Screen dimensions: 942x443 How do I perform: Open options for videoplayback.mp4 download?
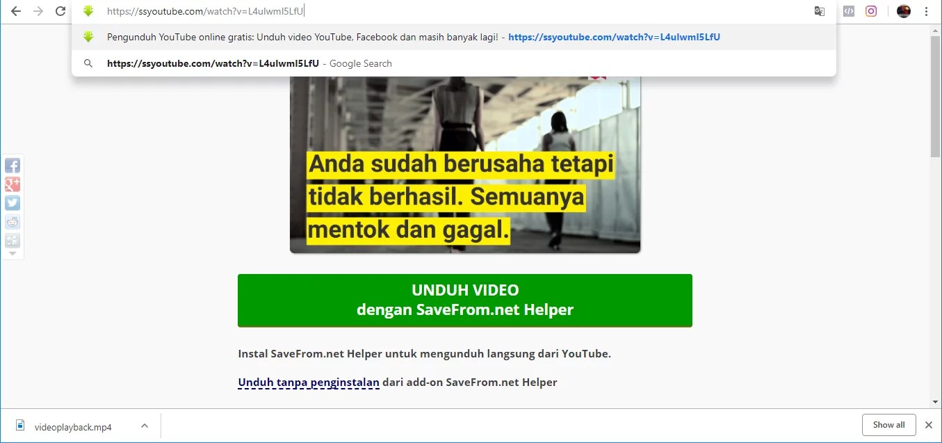point(144,425)
